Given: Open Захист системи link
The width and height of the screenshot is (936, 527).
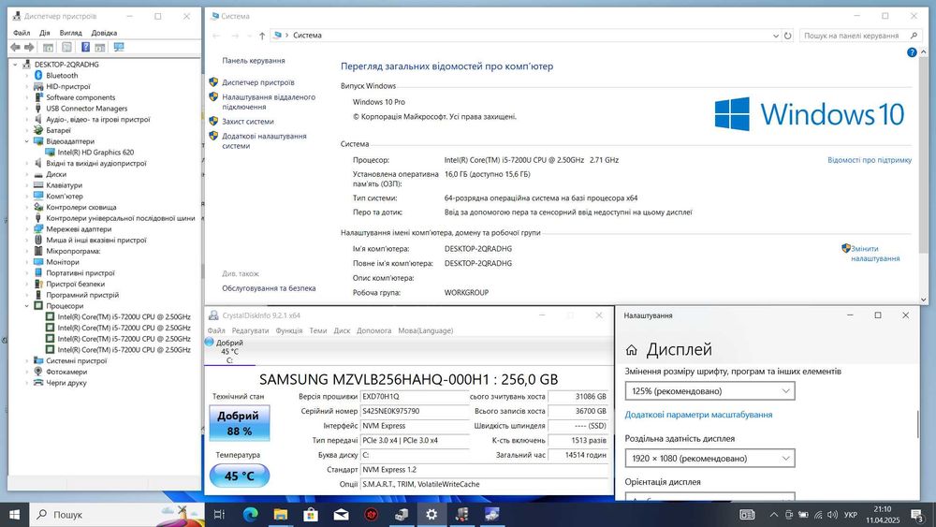Looking at the screenshot, I should pyautogui.click(x=248, y=121).
